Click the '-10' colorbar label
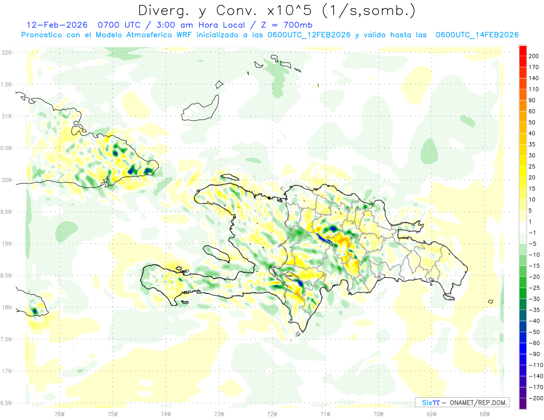Screen dimensions: 544x420 tap(534, 255)
